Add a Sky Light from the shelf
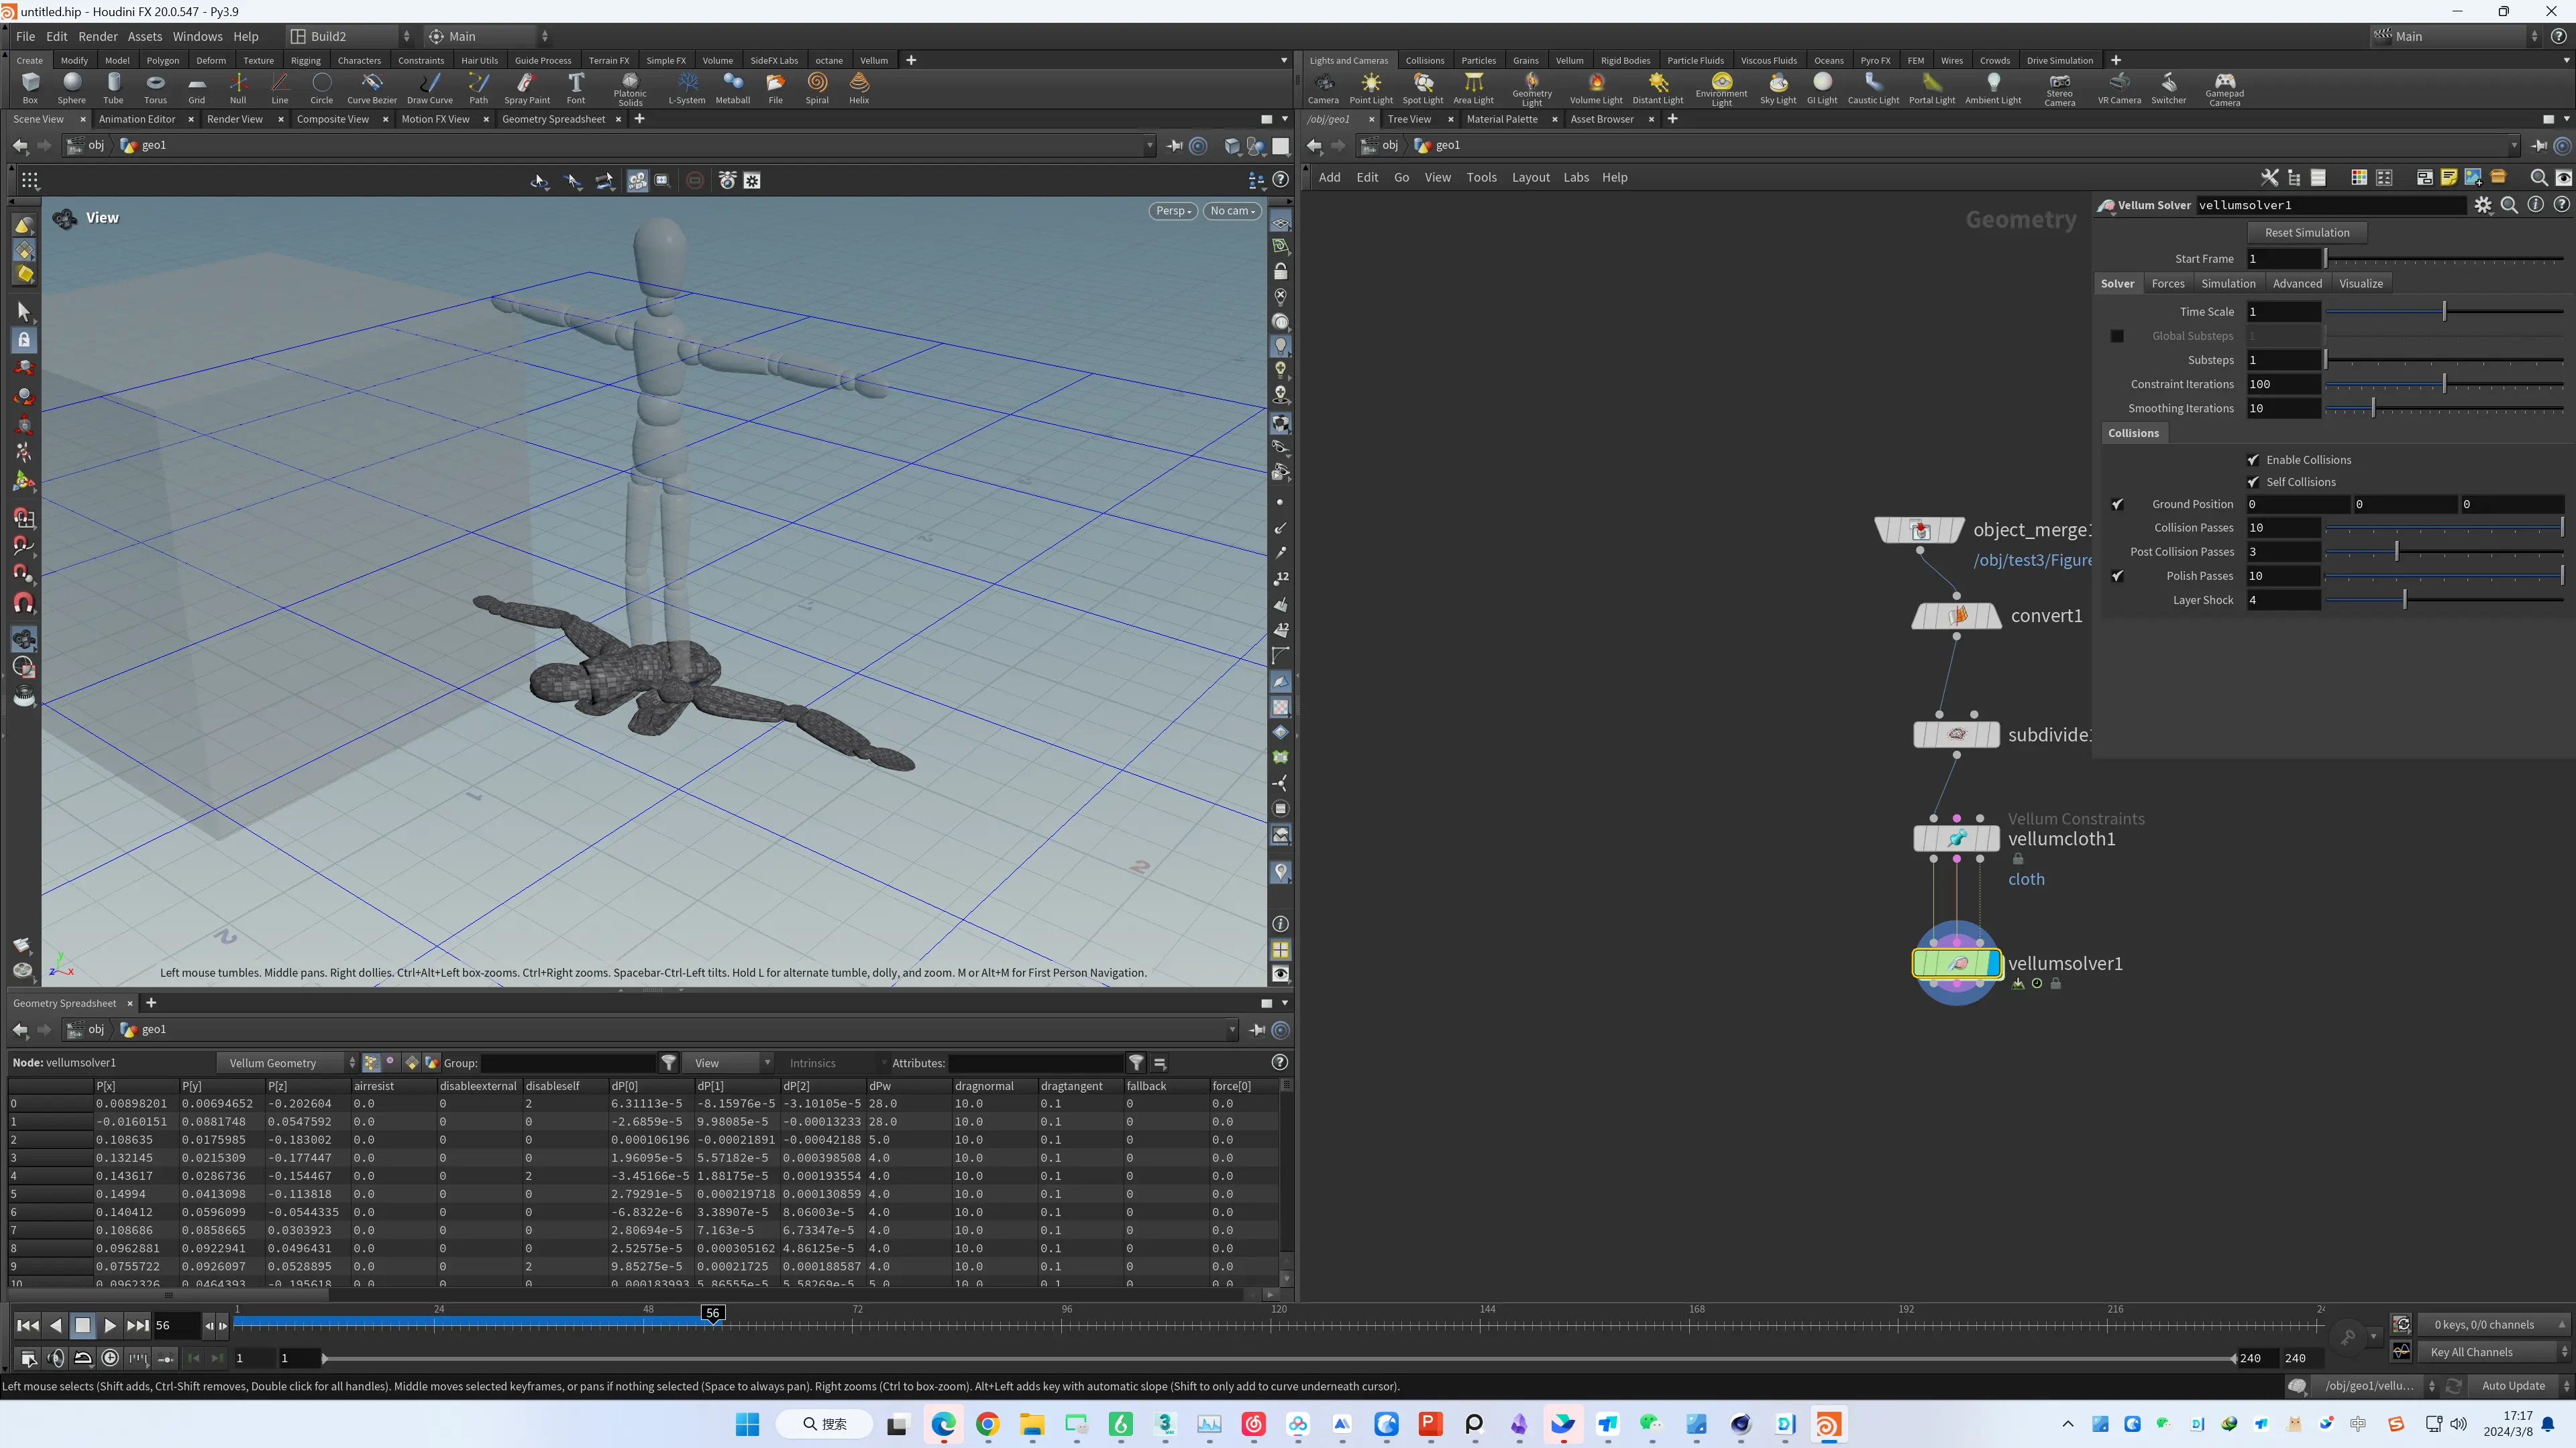This screenshot has height=1448, width=2576. coord(1778,88)
